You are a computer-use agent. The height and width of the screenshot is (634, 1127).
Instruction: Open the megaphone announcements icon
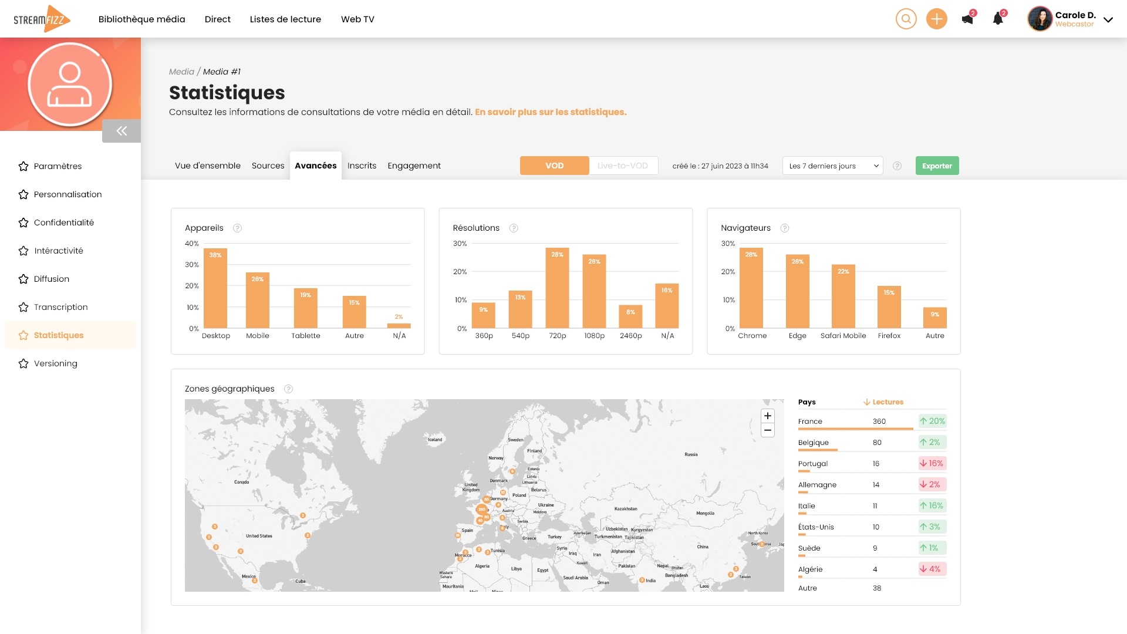(967, 19)
